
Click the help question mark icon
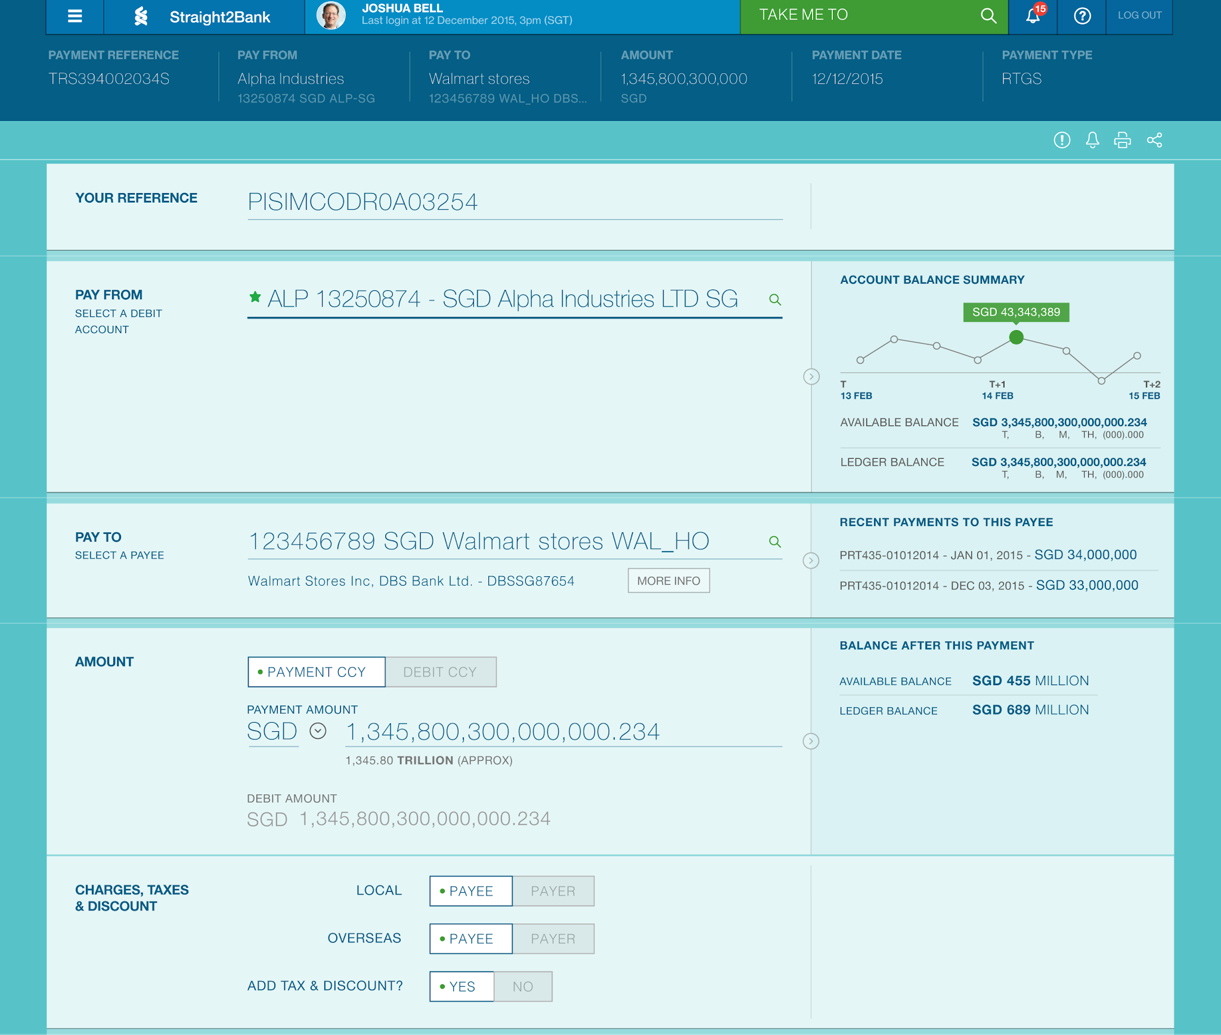click(x=1081, y=15)
